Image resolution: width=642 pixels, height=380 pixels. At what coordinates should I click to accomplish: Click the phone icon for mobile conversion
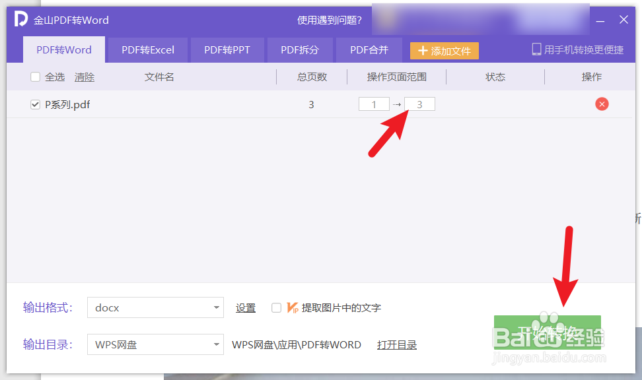pyautogui.click(x=536, y=49)
